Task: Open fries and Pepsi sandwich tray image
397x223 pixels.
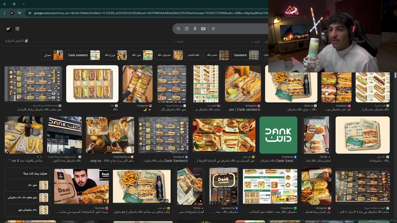Action: (142, 186)
